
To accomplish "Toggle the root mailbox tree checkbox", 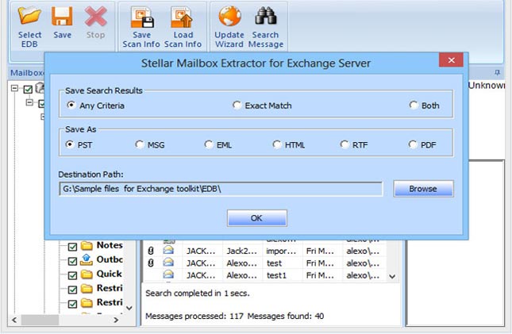I will coord(28,89).
